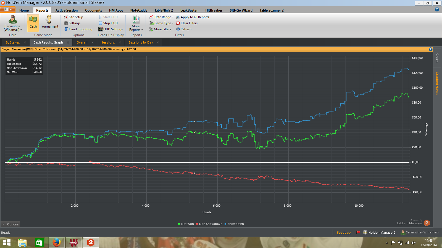Open Windows Store from taskbar
Screen dimensions: 442x248
tap(39, 242)
